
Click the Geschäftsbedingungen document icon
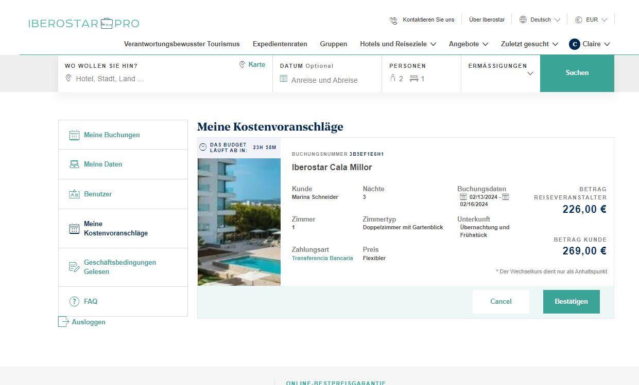tap(75, 267)
